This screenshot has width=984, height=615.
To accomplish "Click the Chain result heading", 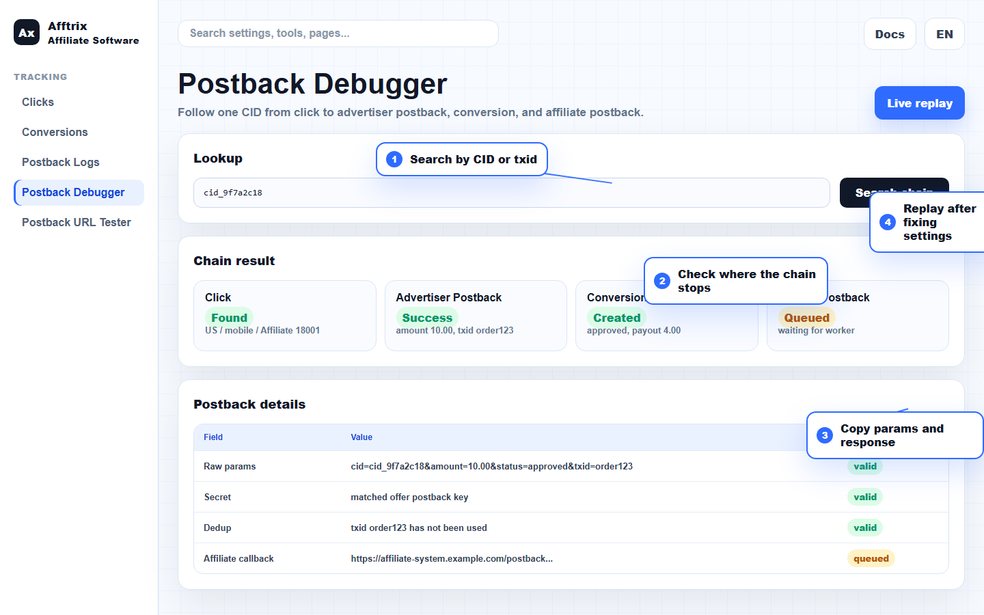I will (234, 261).
